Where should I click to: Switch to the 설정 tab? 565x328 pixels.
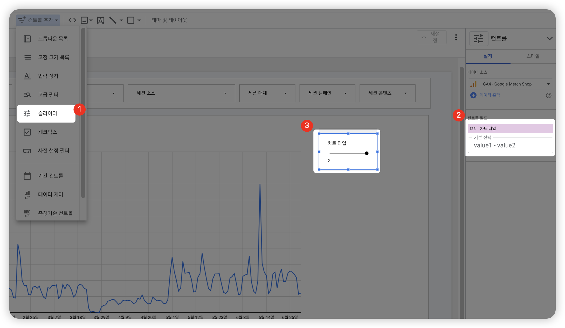tap(488, 56)
